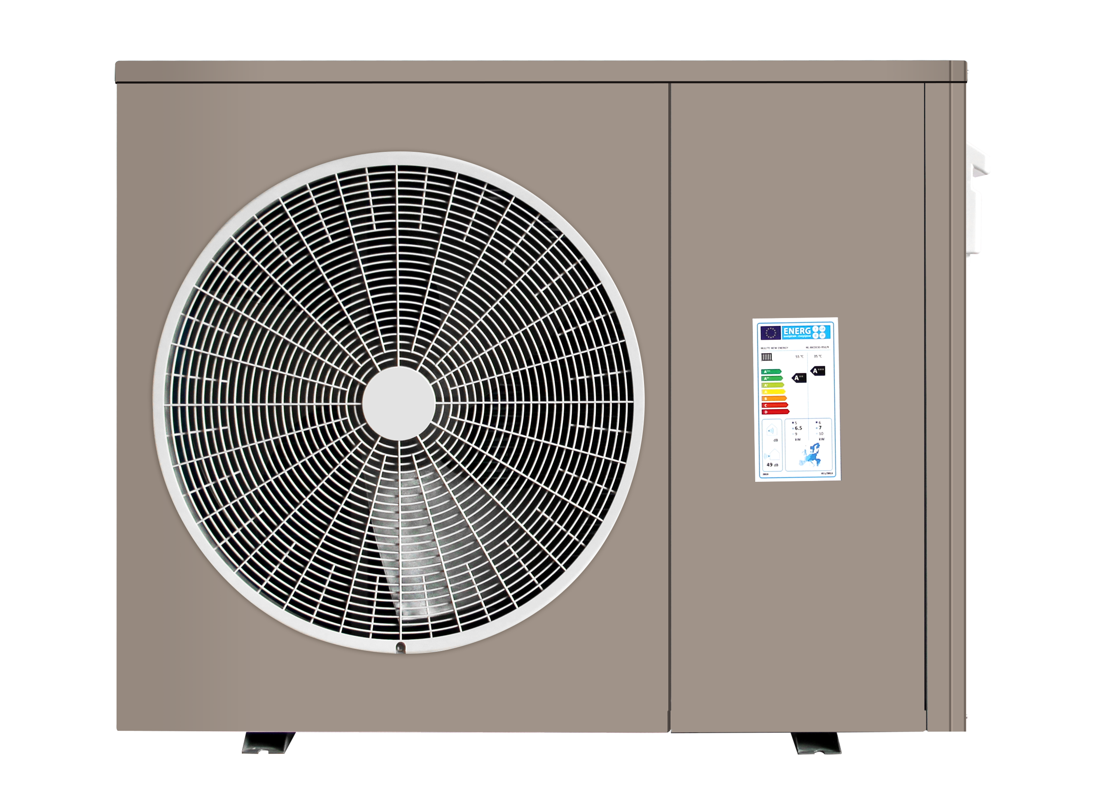
Task: Click the indoor sound house icon
Action: point(772,431)
